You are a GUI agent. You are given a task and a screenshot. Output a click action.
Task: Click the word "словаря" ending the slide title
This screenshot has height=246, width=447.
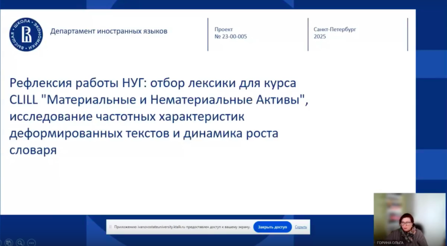click(33, 150)
